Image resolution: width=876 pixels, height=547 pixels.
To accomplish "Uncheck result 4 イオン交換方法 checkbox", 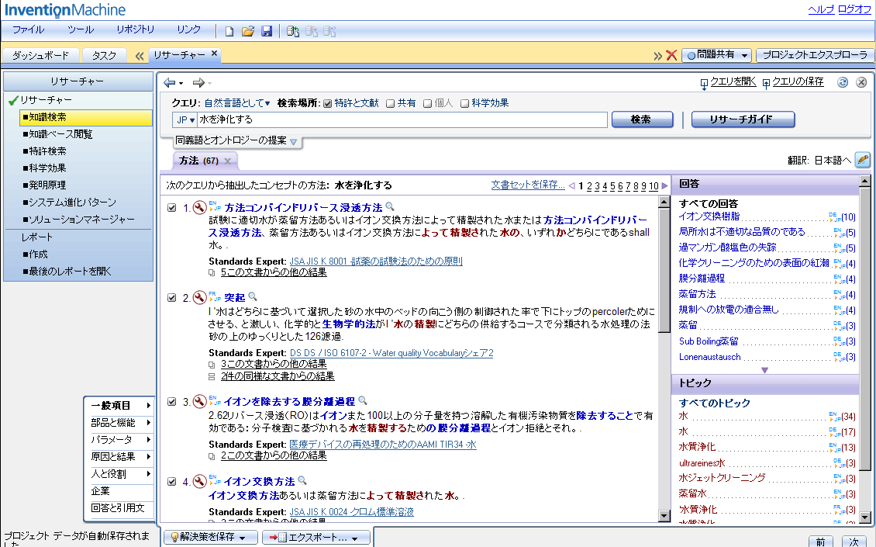I will 172,482.
